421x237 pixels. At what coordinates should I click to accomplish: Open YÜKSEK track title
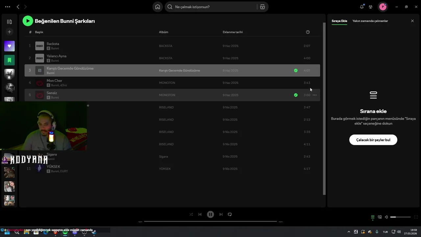pyautogui.click(x=53, y=167)
